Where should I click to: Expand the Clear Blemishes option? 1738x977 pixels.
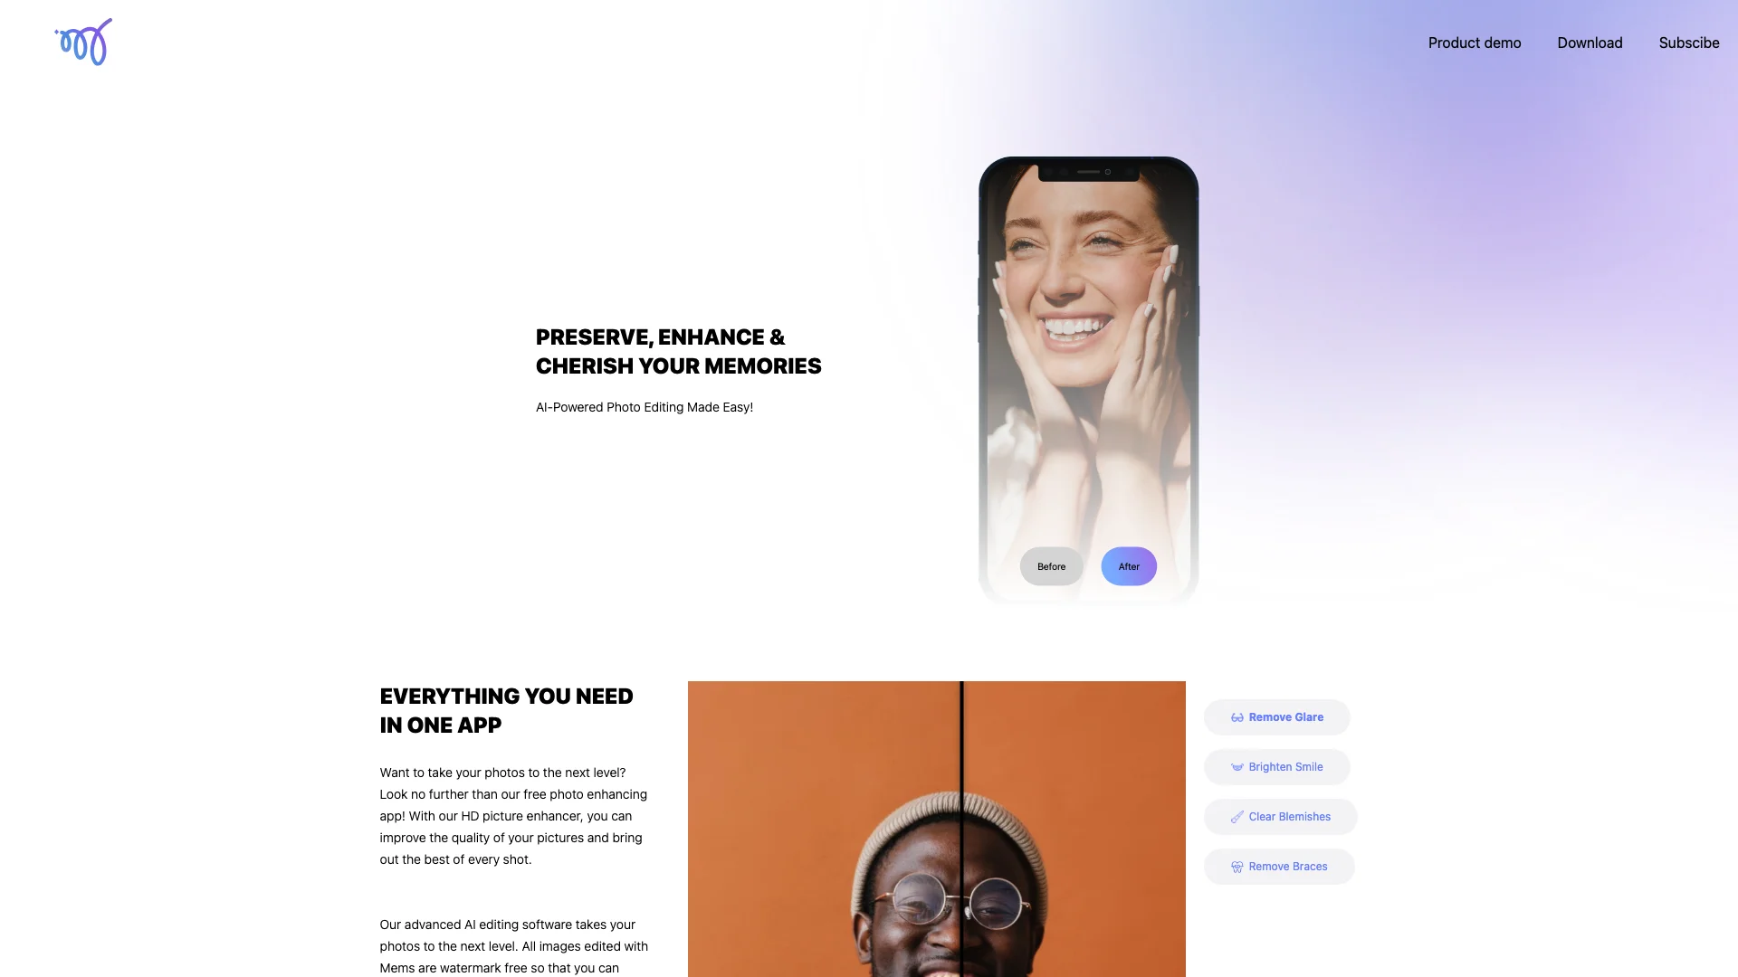pos(1280,816)
